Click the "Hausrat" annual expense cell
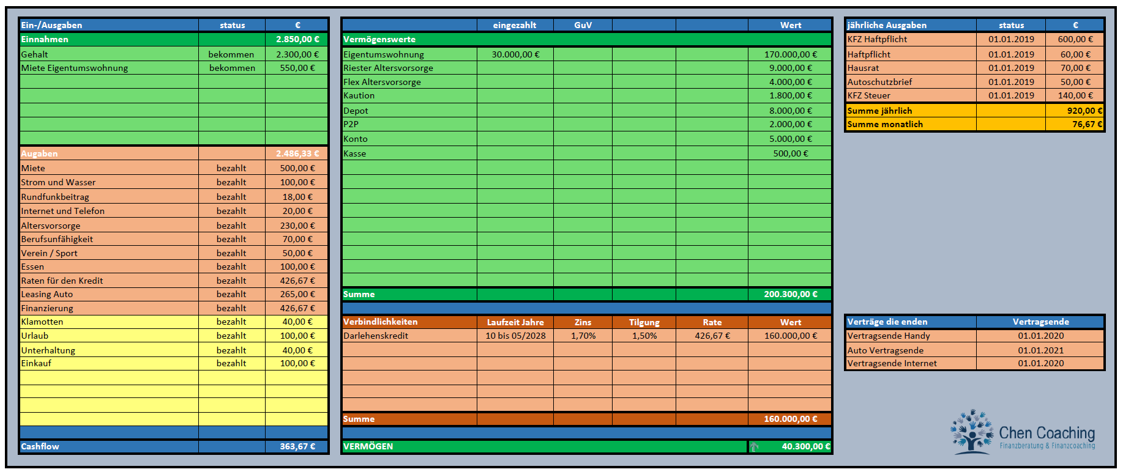1123x472 pixels. click(911, 68)
